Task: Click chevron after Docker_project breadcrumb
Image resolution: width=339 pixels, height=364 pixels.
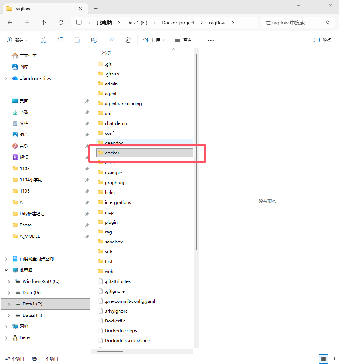Action: click(201, 23)
